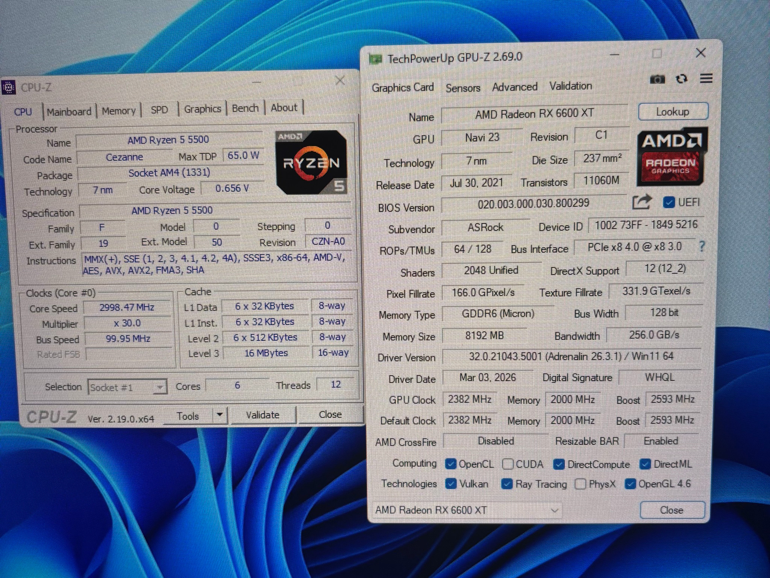Expand the Tools dropdown arrow in CPU-Z
Screen dimensions: 770x578
click(220, 415)
